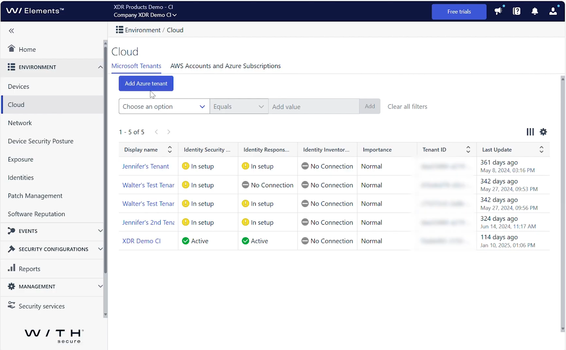Open XDR Demo CI tenant link
The width and height of the screenshot is (566, 350).
coord(141,241)
